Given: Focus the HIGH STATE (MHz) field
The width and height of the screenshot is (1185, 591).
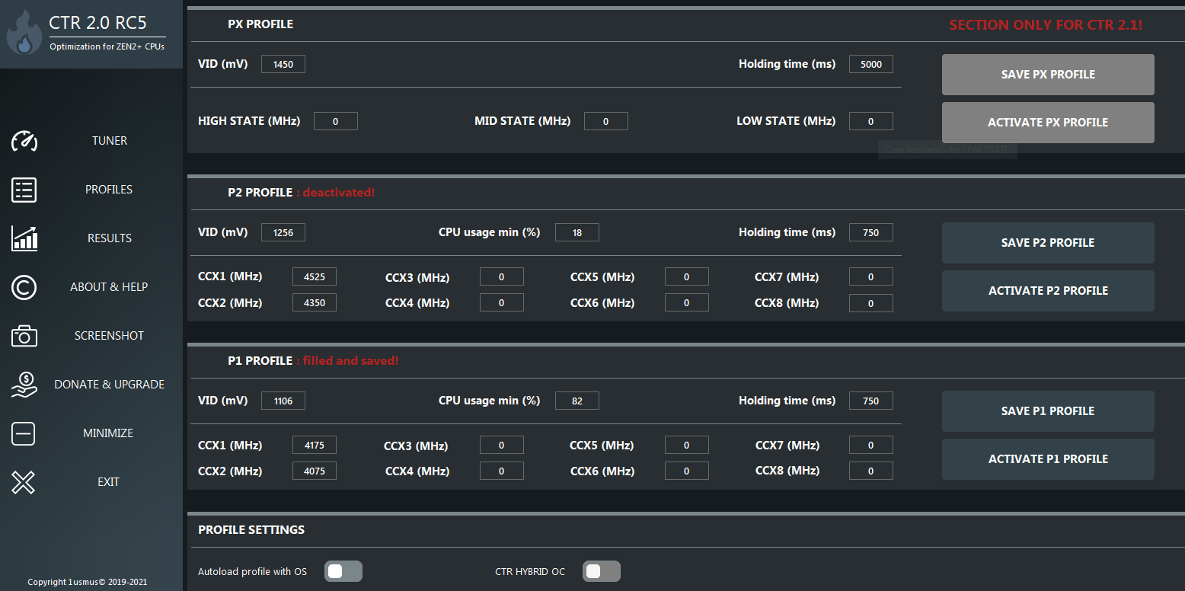Looking at the screenshot, I should (336, 122).
